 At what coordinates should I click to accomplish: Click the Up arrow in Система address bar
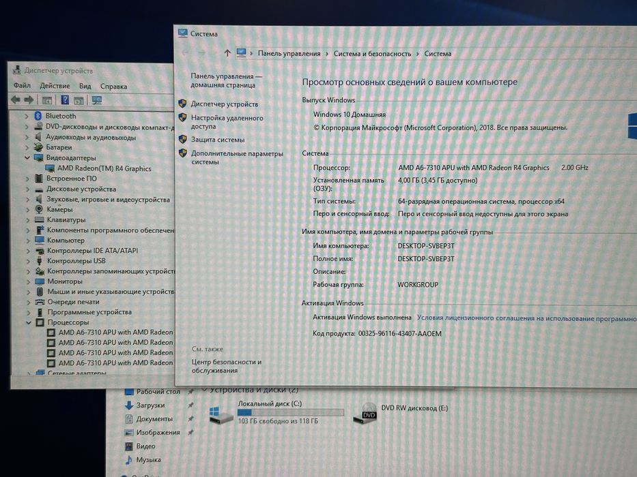click(x=227, y=53)
